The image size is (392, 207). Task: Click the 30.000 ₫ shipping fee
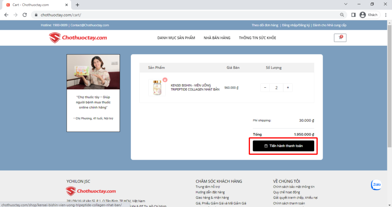[x=307, y=120]
